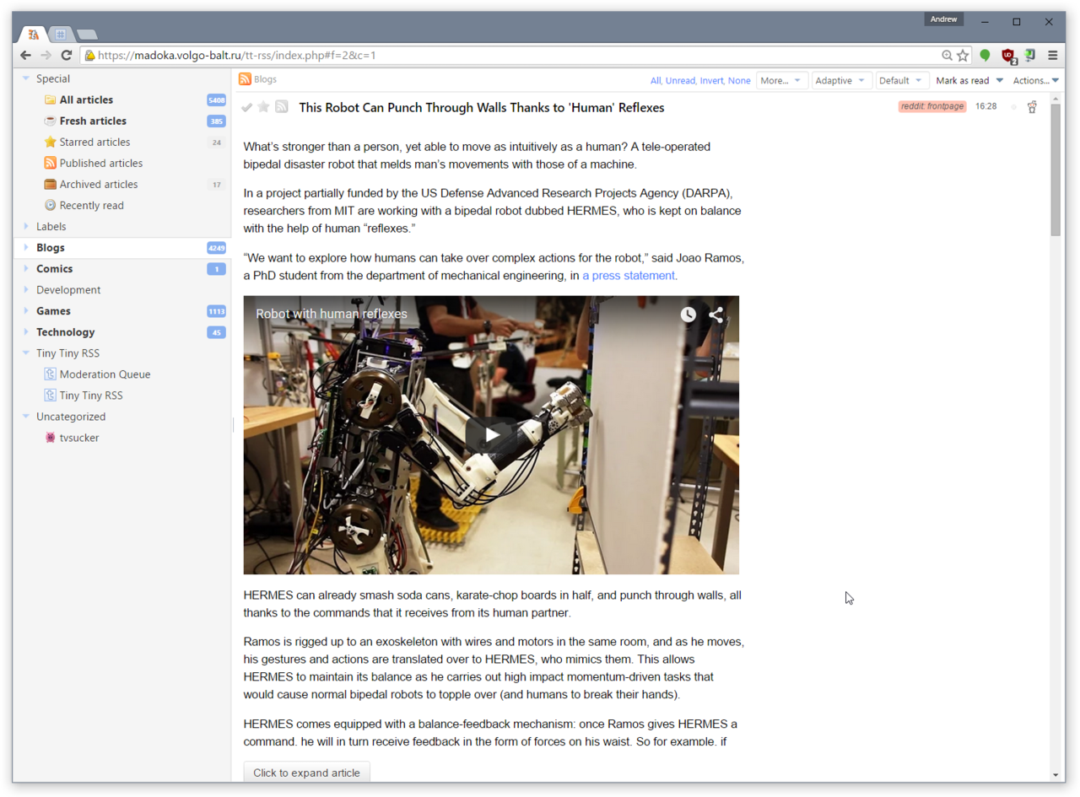Click the zoom magnifier in the address bar
This screenshot has height=797, width=1080.
point(948,56)
